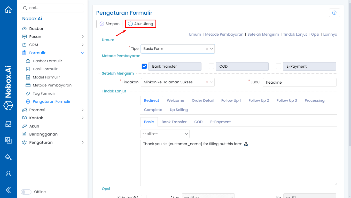Screen dimensions: 351x198
Task: Click the Judul headline input field
Action: 299,82
